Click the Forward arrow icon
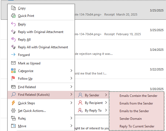The image size is (166, 131). tap(13, 55)
